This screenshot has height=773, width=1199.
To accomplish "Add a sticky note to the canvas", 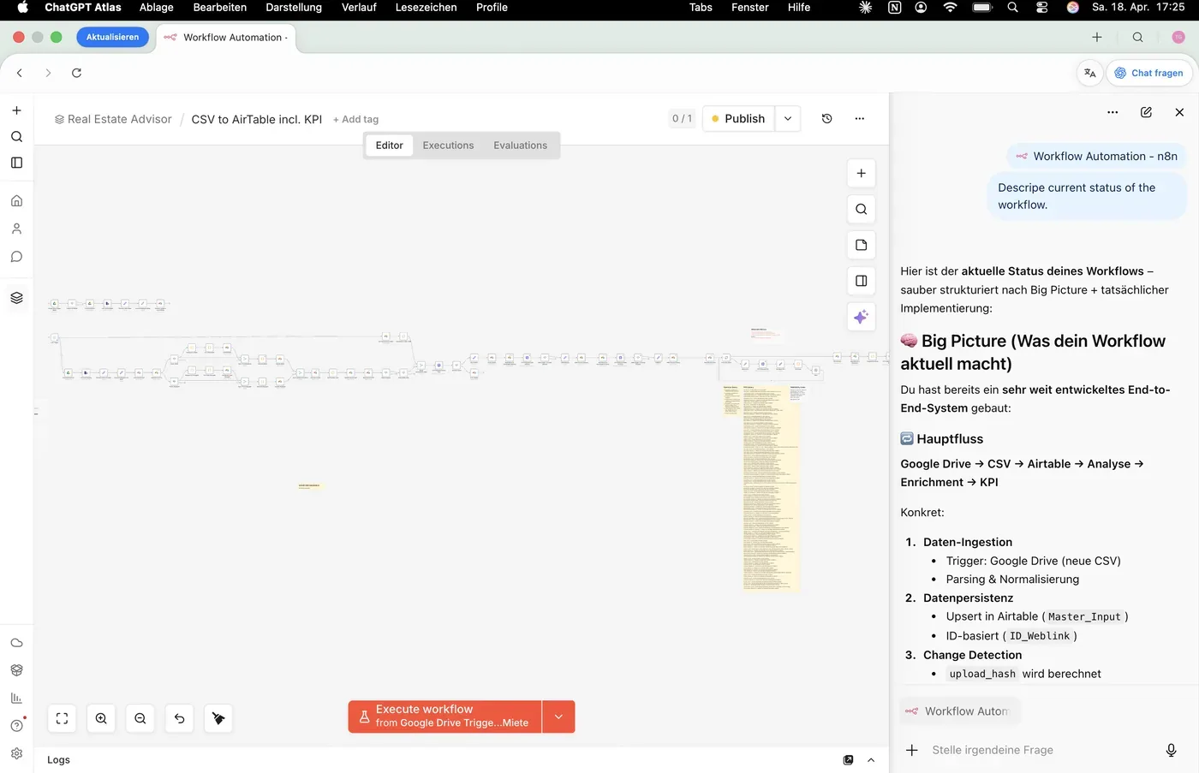I will (x=861, y=245).
